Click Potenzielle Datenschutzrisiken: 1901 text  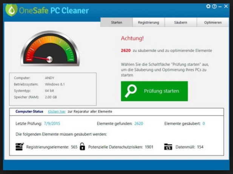click(x=121, y=147)
